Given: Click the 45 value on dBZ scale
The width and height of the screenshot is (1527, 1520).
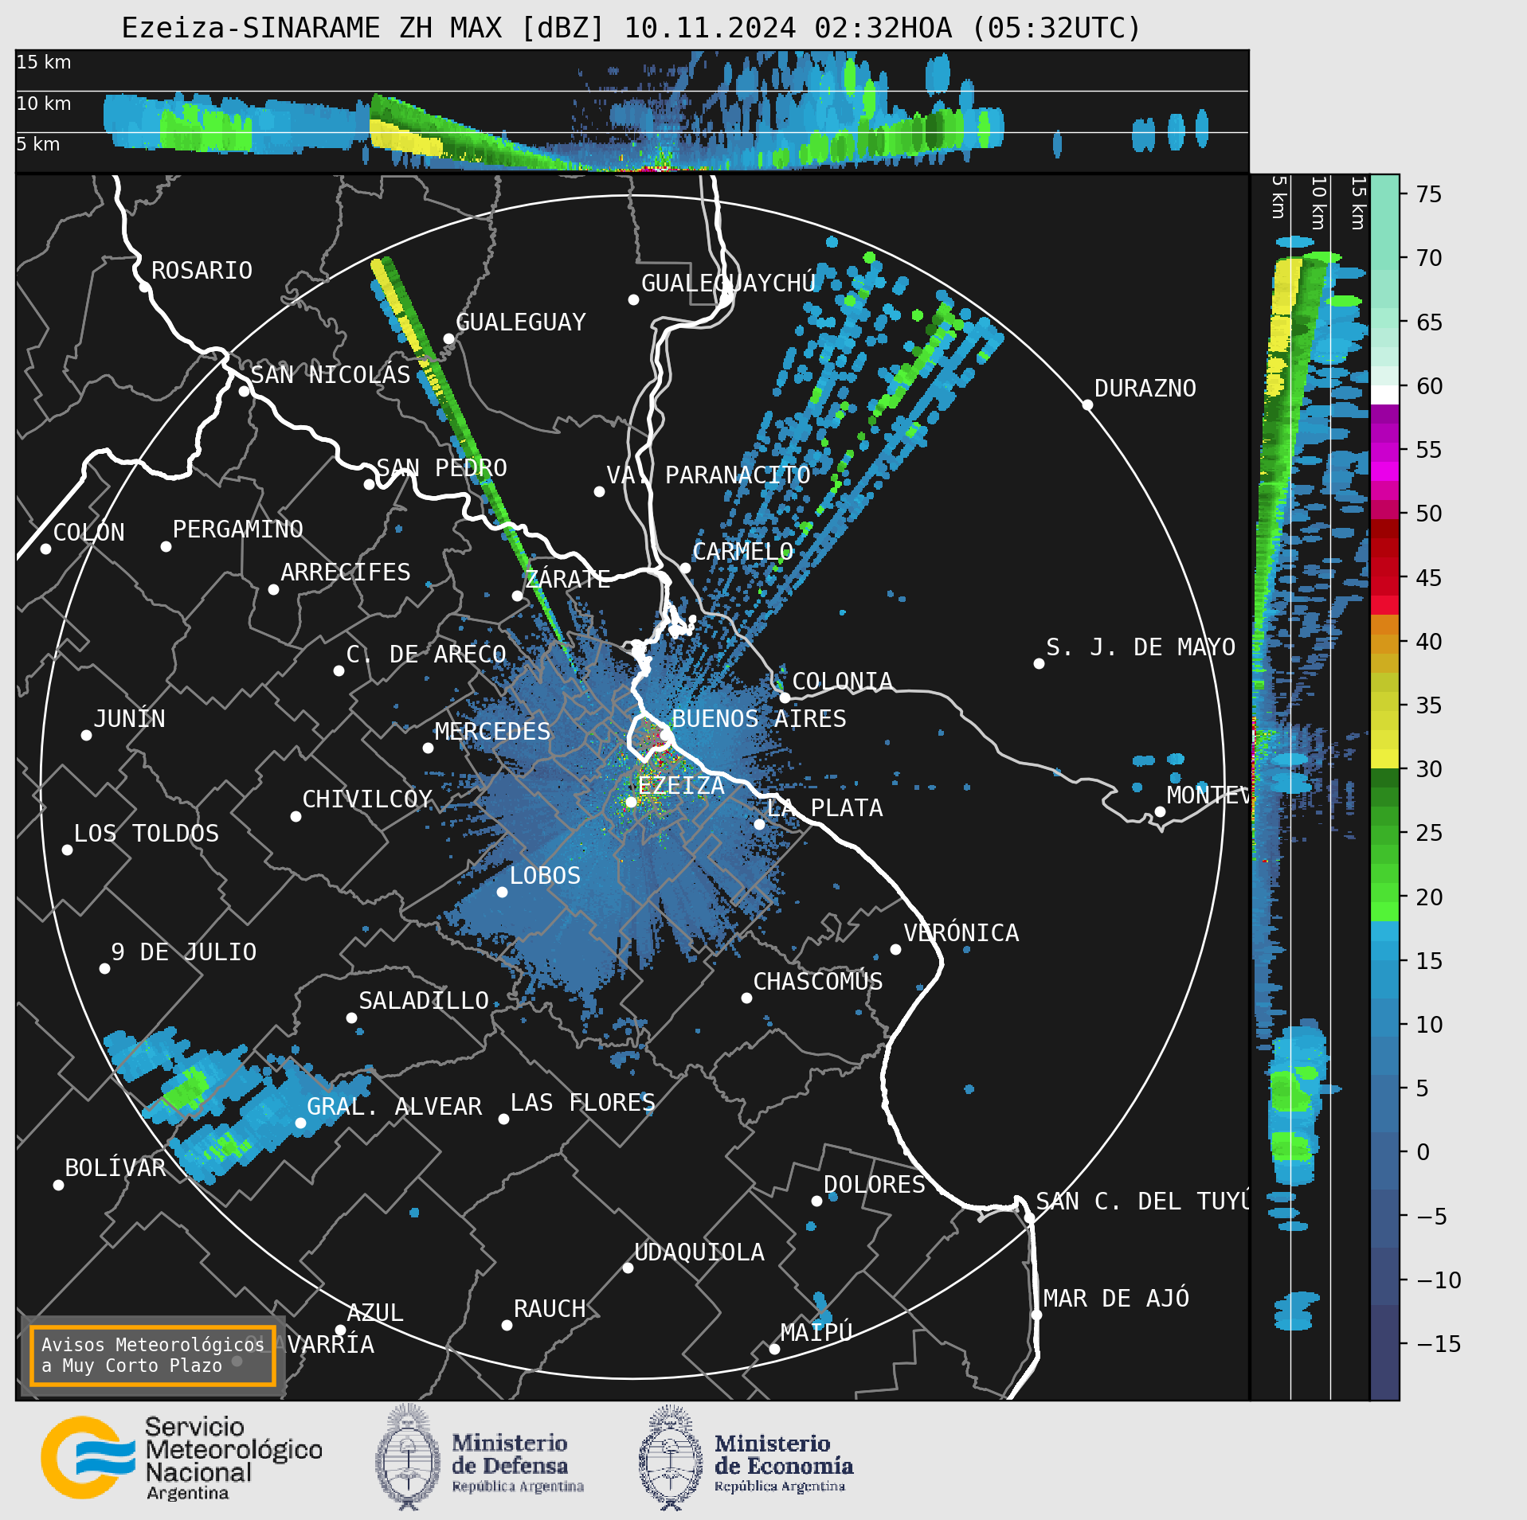Looking at the screenshot, I should tap(1429, 577).
